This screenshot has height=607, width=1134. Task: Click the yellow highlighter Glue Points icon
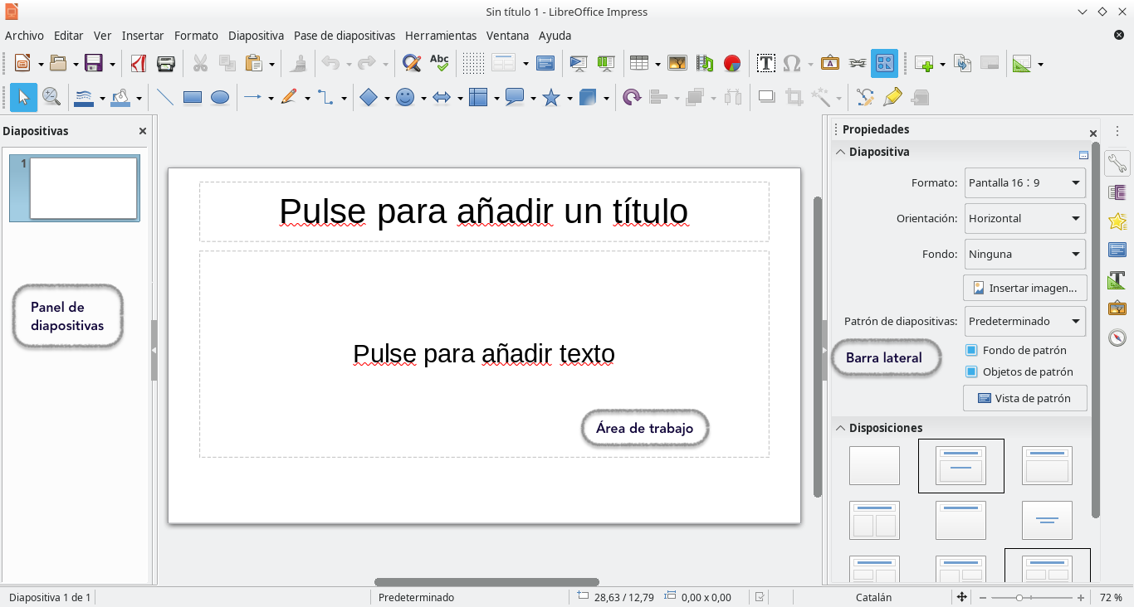pos(892,97)
